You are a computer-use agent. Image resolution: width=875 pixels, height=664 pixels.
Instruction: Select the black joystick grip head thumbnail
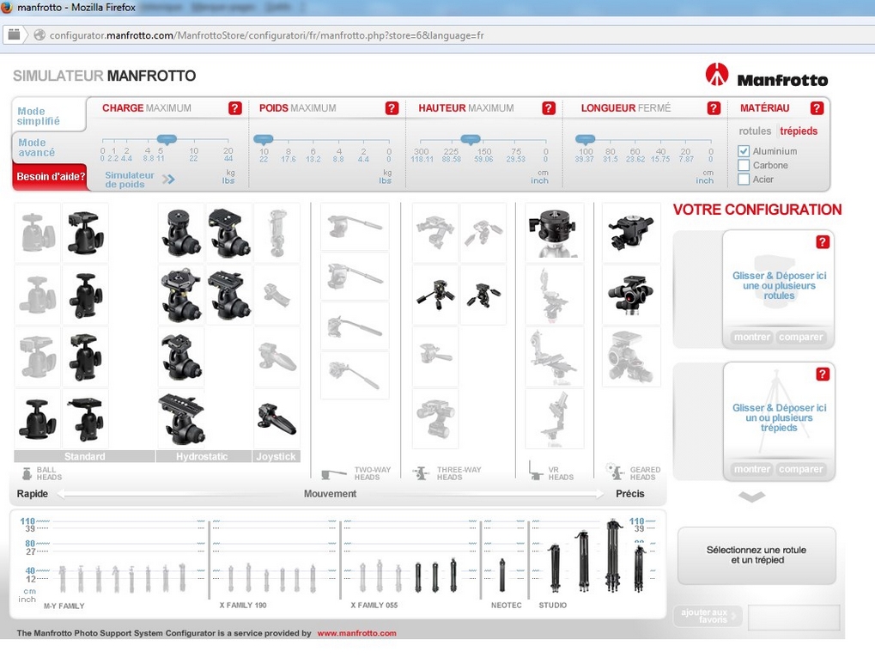(x=276, y=419)
